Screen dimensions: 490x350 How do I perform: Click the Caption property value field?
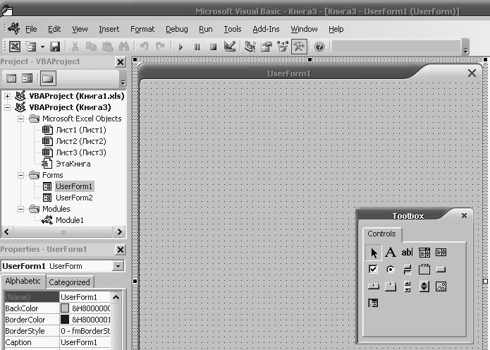(85, 342)
